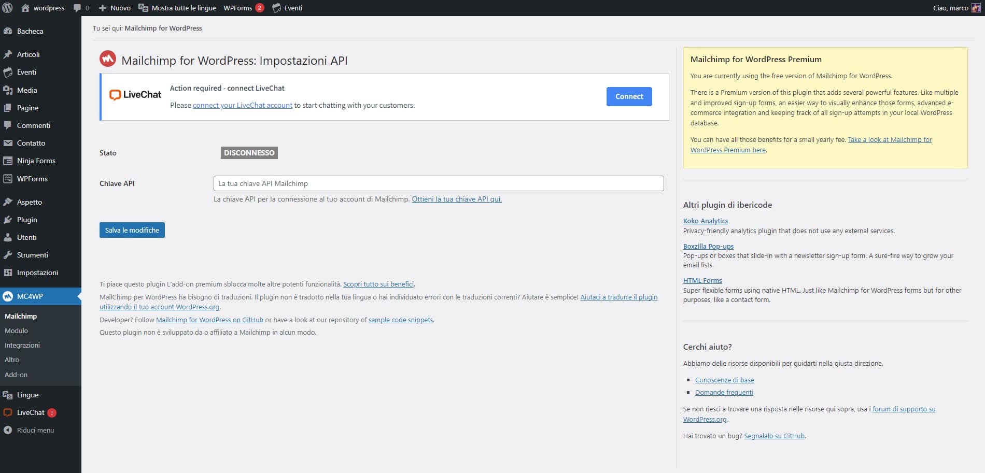Viewport: 985px width, 473px height.
Task: Open the forum di supporto su WordPress.org link
Action: pyautogui.click(x=904, y=409)
